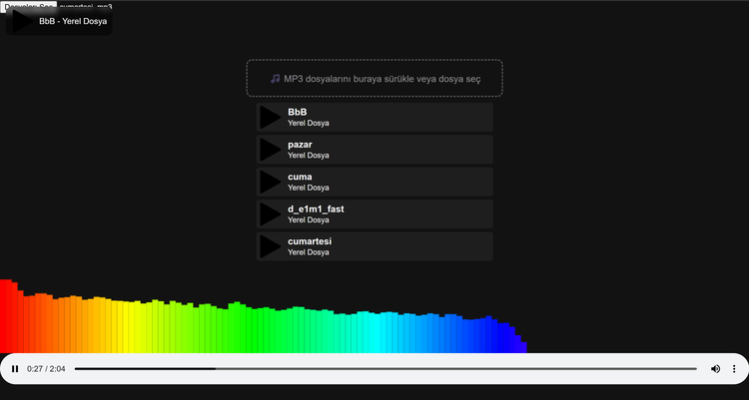Open audio player more options menu
Viewport: 749px width, 400px height.
[734, 368]
